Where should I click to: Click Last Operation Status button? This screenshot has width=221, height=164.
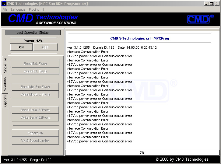(33, 33)
